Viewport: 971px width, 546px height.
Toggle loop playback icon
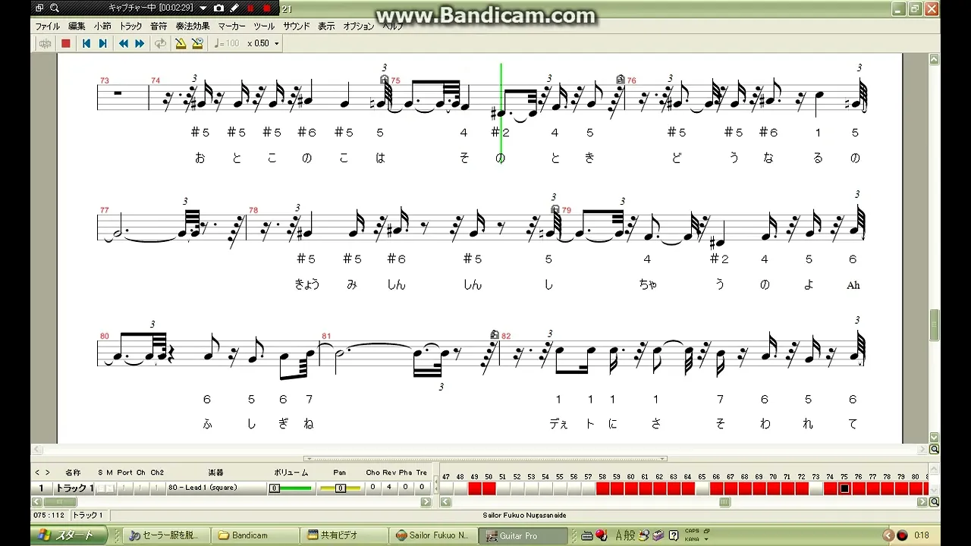pos(160,44)
